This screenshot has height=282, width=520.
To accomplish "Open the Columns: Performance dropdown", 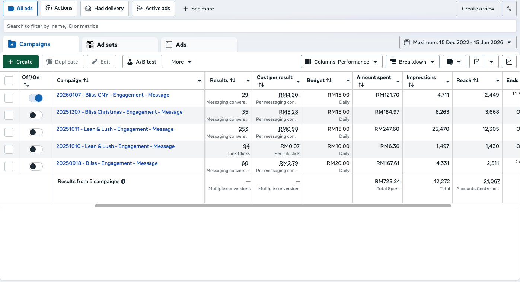I will point(341,62).
